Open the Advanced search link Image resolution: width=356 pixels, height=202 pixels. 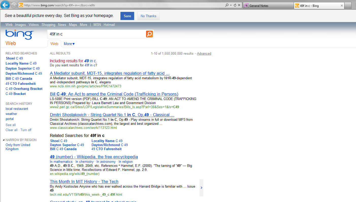(x=204, y=54)
